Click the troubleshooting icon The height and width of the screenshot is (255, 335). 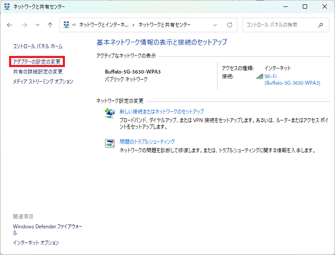110,143
